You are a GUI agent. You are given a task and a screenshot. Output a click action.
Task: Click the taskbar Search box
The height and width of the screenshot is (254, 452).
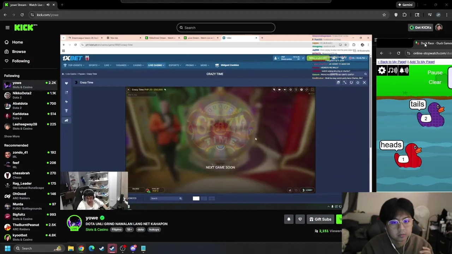click(x=39, y=248)
